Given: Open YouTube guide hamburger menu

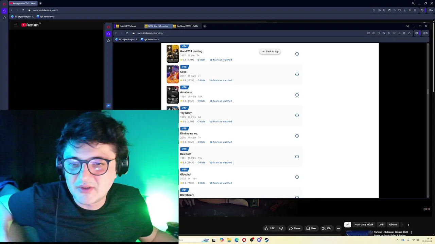Looking at the screenshot, I should pyautogui.click(x=15, y=25).
